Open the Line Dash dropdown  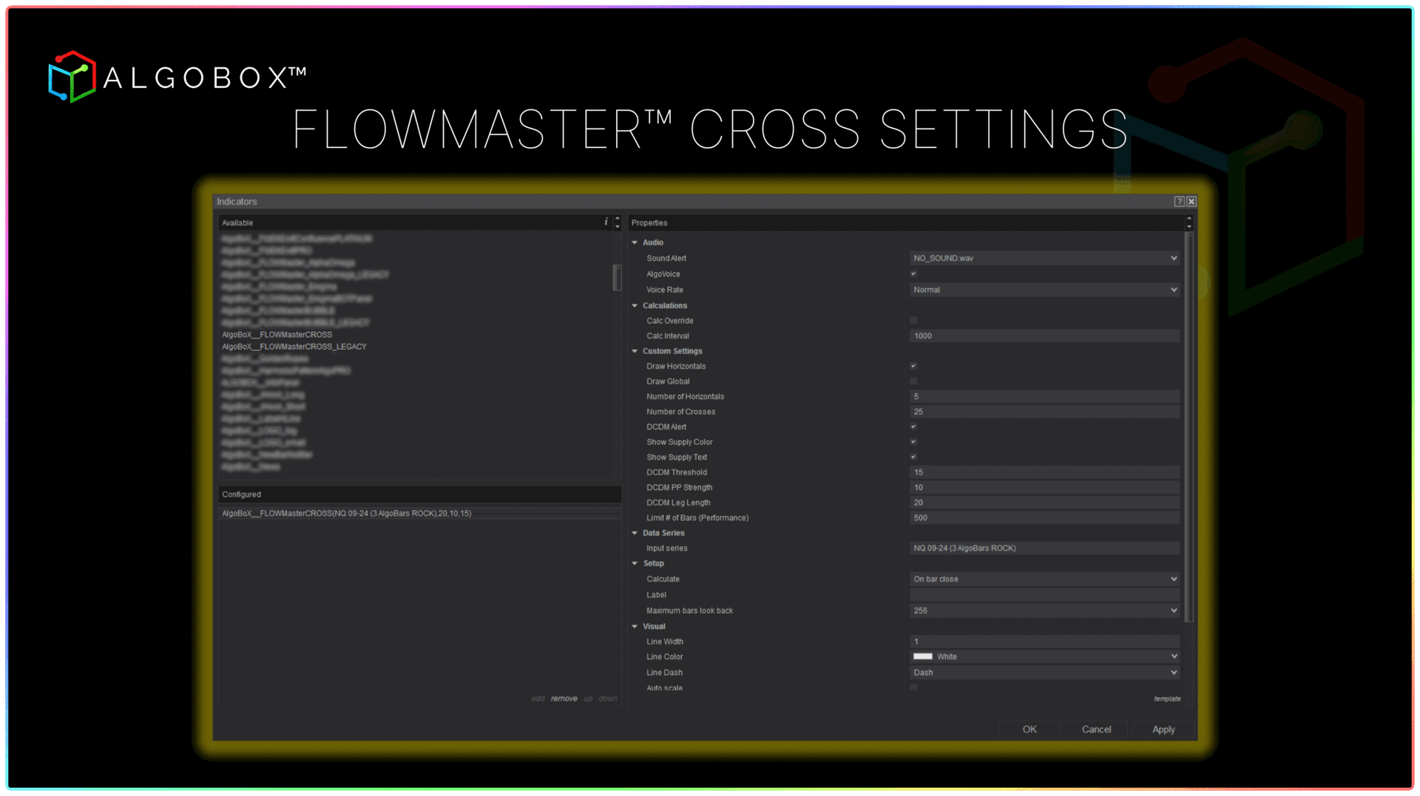(x=1173, y=672)
